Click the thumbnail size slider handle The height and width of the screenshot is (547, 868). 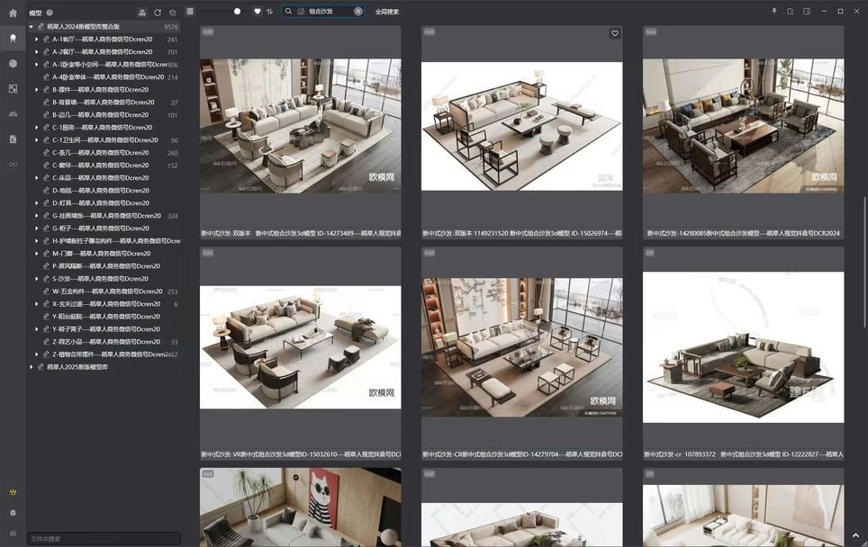click(237, 12)
